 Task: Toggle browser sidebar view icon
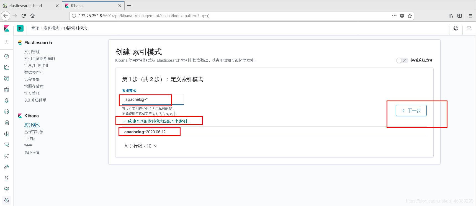coord(460,16)
